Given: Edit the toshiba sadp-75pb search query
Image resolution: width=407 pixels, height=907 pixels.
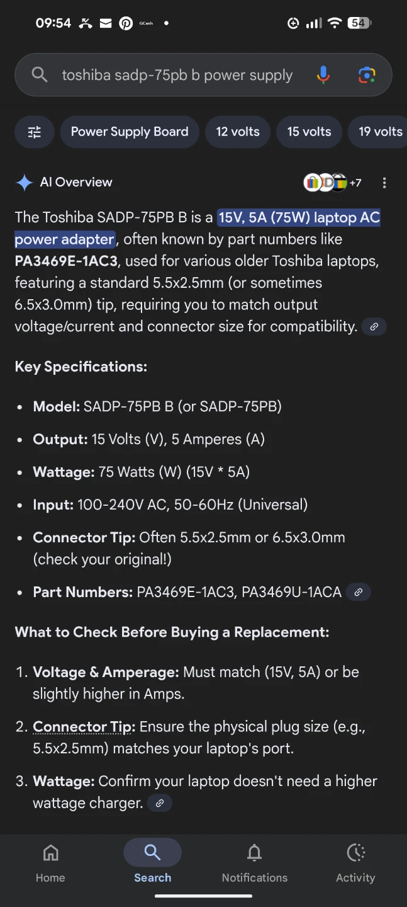Looking at the screenshot, I should [x=177, y=76].
